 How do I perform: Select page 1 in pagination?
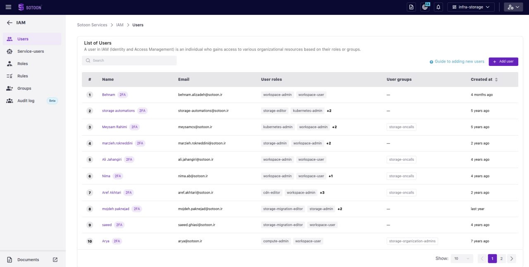point(492,259)
